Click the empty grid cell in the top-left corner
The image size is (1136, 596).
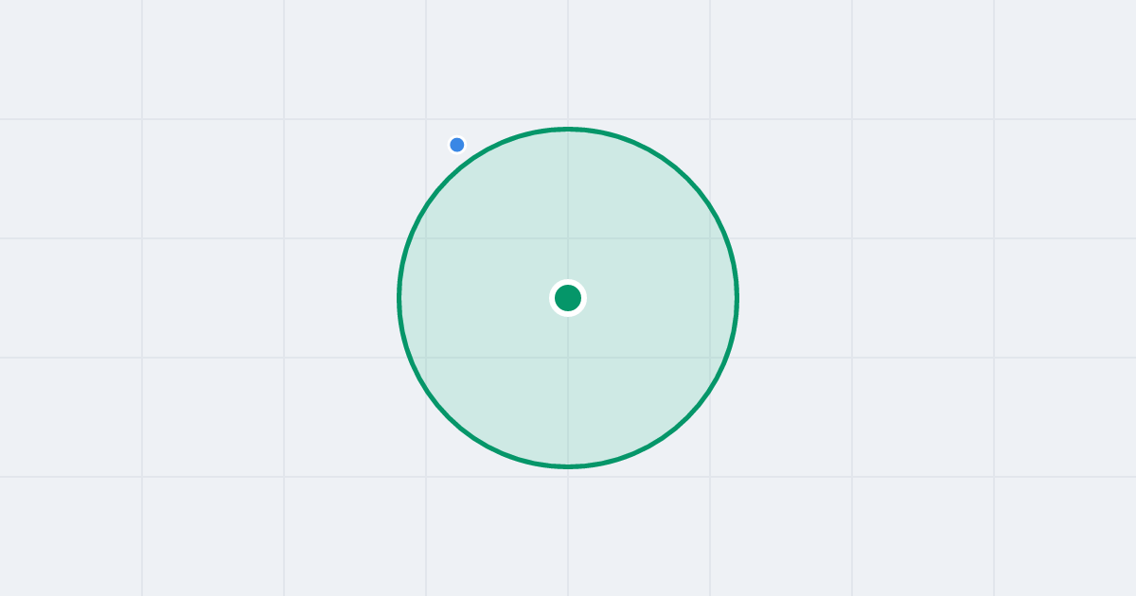tap(71, 60)
